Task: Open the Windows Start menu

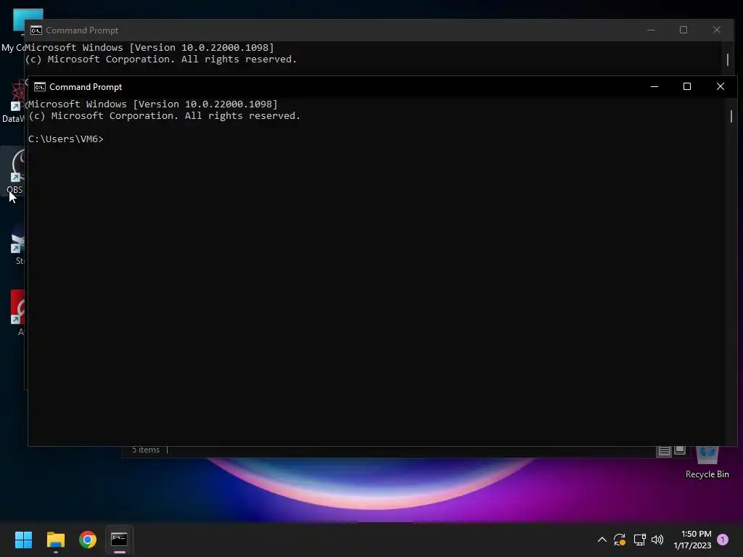Action: (x=23, y=540)
